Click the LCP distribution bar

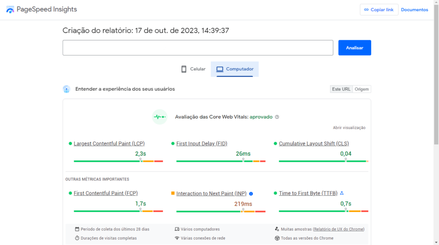pos(118,161)
